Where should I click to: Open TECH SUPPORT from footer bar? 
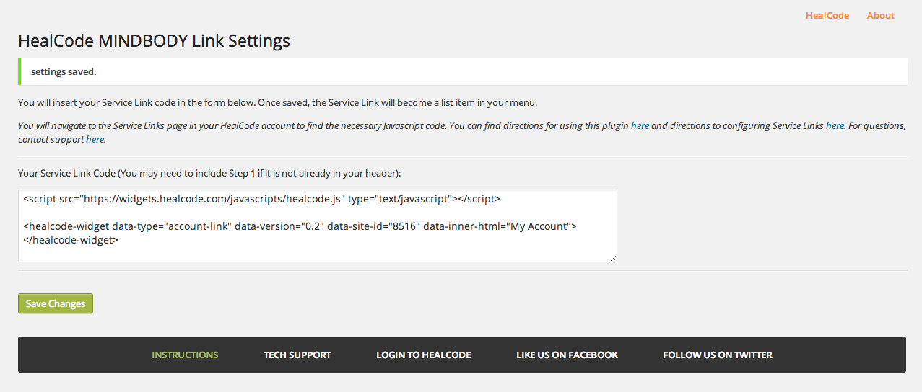297,355
